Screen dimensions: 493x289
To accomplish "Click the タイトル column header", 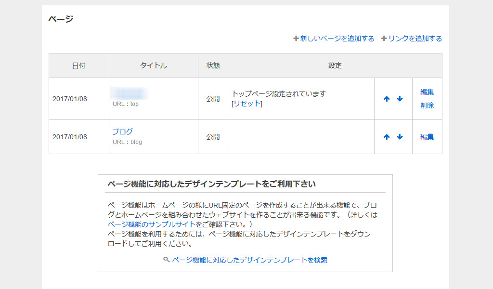I will 154,66.
